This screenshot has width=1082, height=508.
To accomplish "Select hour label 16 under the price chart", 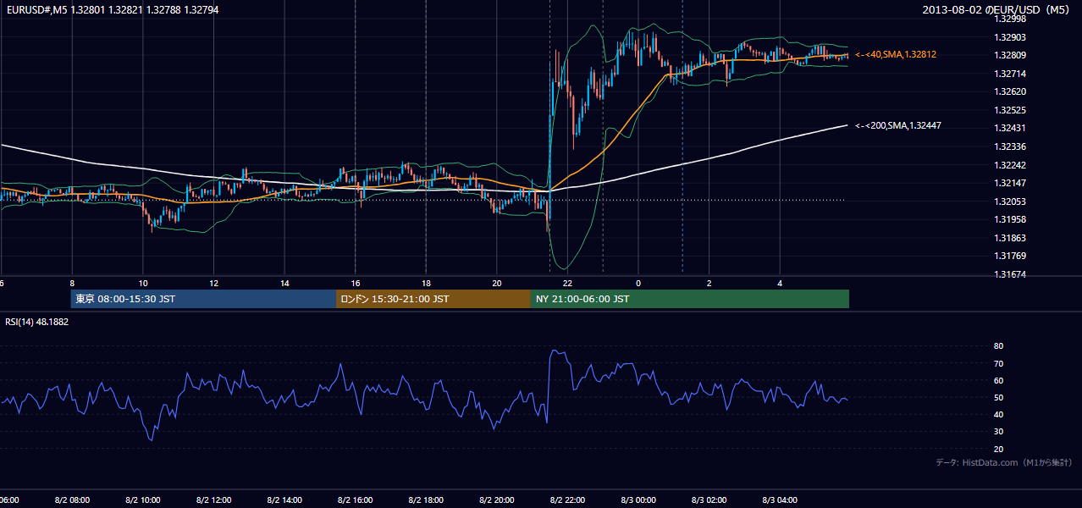I will pyautogui.click(x=356, y=283).
